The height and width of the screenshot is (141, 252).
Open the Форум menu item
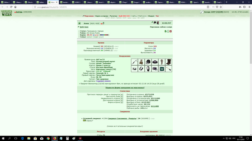pyautogui.click(x=151, y=16)
